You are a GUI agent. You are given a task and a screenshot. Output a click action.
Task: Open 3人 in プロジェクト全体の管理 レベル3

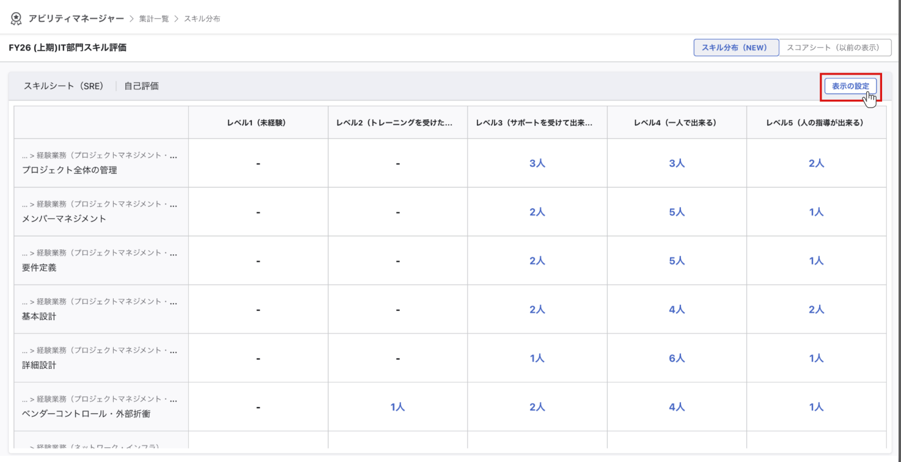click(537, 163)
